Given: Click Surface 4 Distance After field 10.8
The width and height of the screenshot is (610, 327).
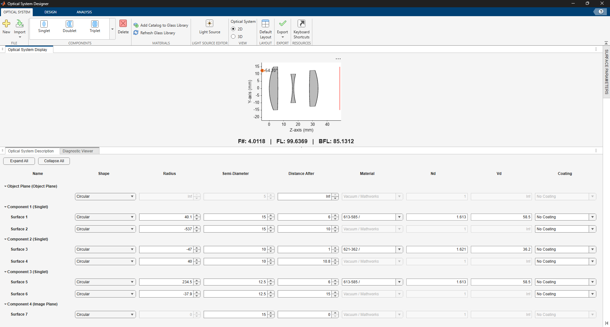Looking at the screenshot, I should pos(305,262).
